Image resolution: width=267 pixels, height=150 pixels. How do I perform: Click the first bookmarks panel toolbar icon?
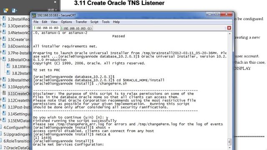point(6,10)
